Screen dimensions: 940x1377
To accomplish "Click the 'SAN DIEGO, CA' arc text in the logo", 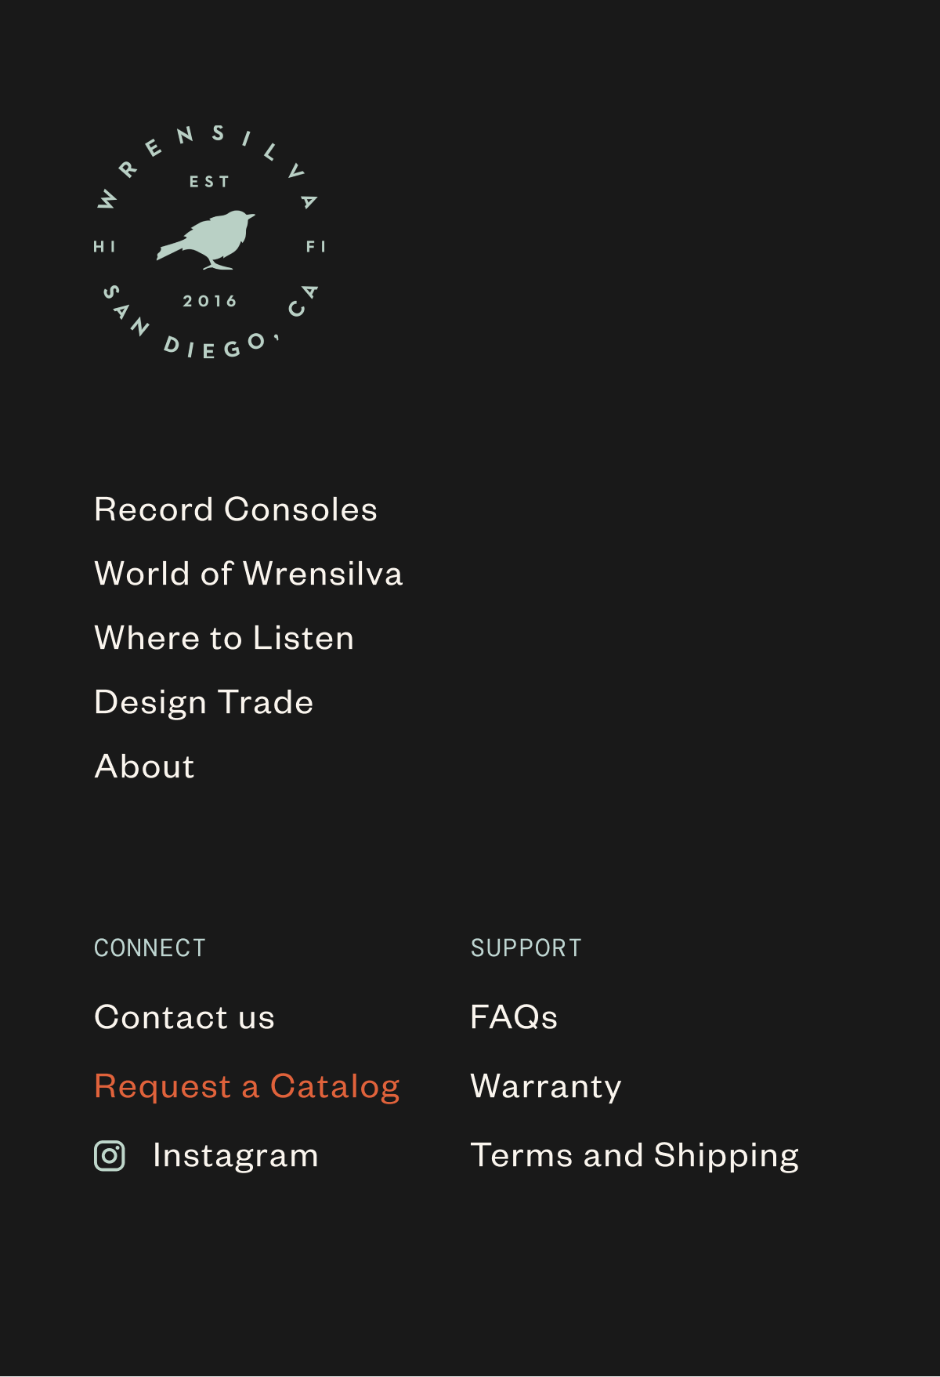I will pyautogui.click(x=210, y=323).
